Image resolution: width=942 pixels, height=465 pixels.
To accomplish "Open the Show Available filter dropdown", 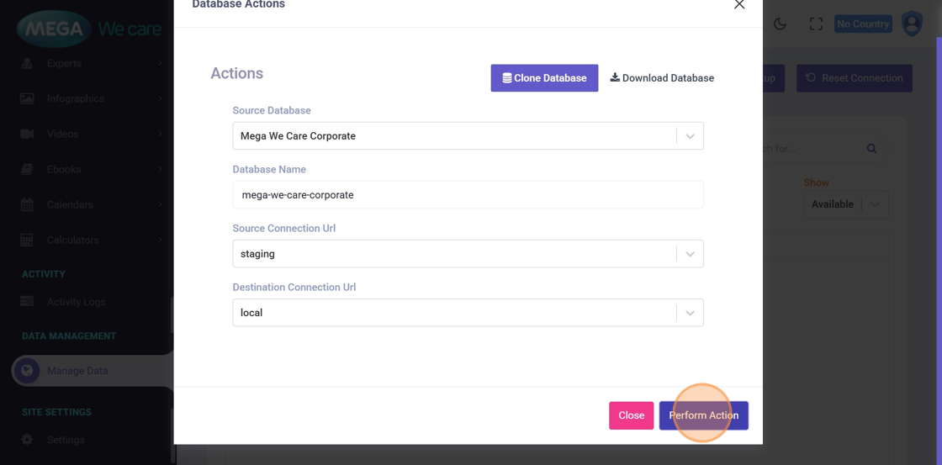I will 845,204.
